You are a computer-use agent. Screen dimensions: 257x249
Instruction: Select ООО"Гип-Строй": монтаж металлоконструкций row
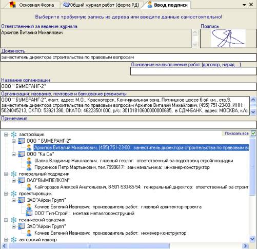[84, 214]
